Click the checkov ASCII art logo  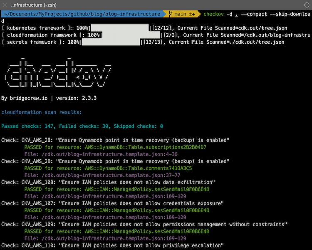click(58, 73)
